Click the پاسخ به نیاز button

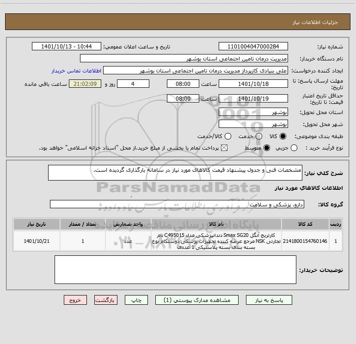(x=269, y=300)
